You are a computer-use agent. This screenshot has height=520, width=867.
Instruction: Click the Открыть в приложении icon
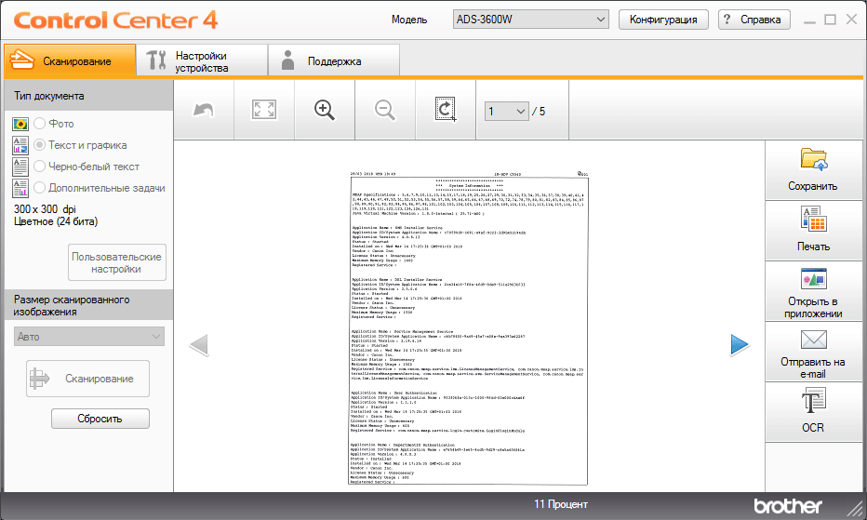click(x=813, y=279)
